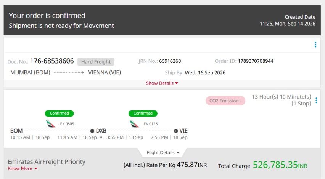
Task: Click the Ship By date Wed, 16 Sep 2026
Action: pyautogui.click(x=205, y=73)
